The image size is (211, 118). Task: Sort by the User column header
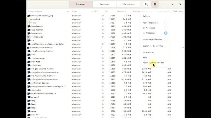point(75,11)
